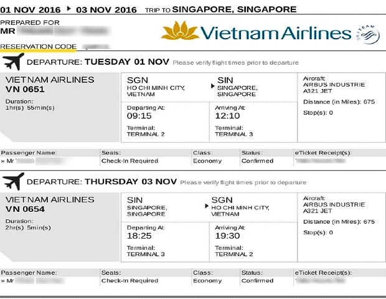Click the Reservation Code label
Viewport: 386px width, 299px height.
[39, 47]
